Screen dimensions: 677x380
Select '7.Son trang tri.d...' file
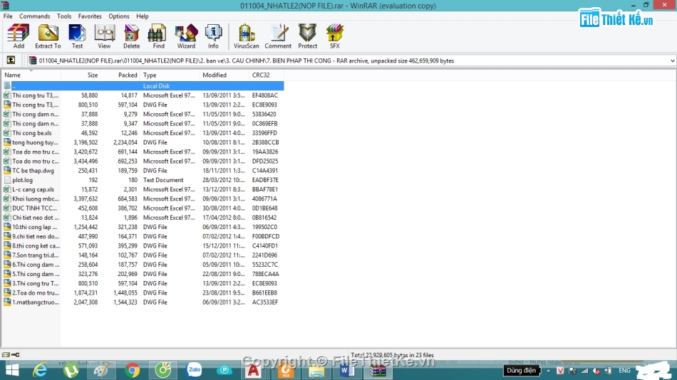(35, 255)
